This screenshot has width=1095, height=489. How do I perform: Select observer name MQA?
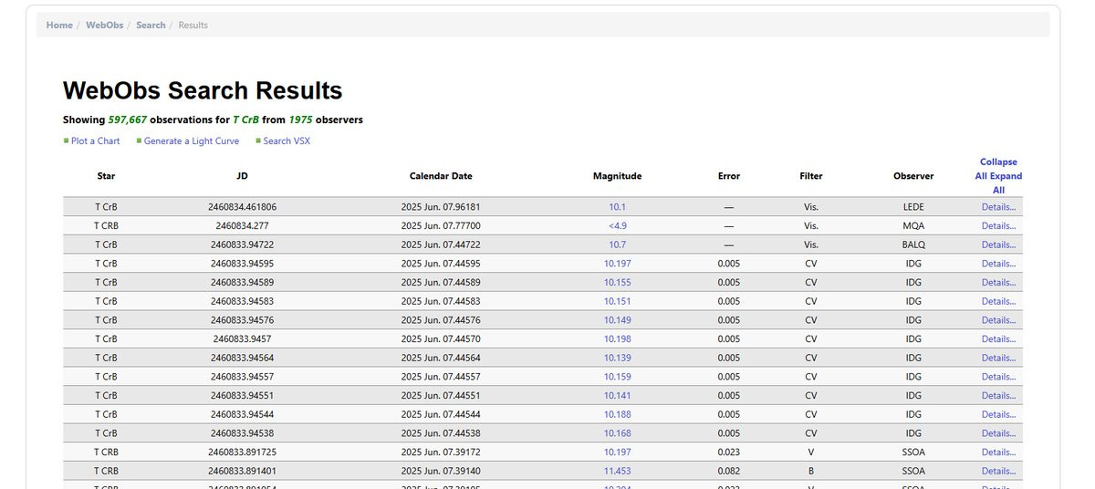[x=913, y=225]
